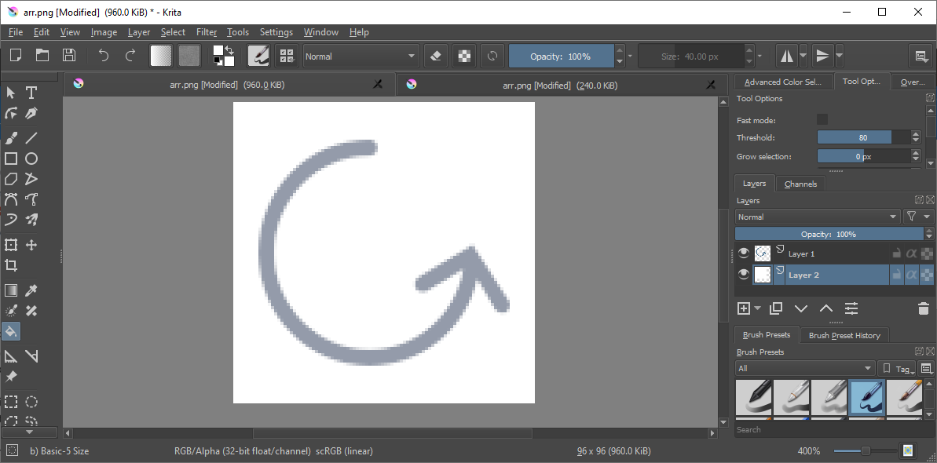Adjust the Threshold slider
The image size is (937, 463).
[862, 137]
